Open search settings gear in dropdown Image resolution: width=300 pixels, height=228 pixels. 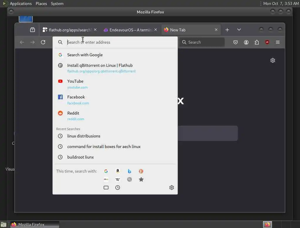tap(172, 188)
